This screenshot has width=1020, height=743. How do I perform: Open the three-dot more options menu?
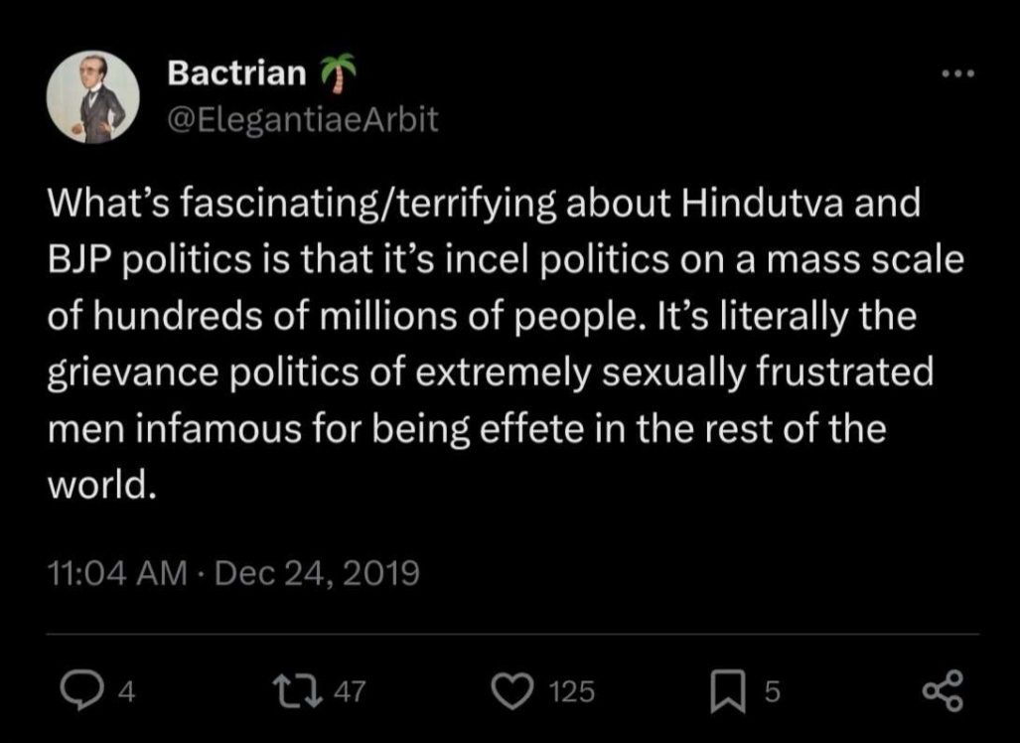(x=959, y=74)
